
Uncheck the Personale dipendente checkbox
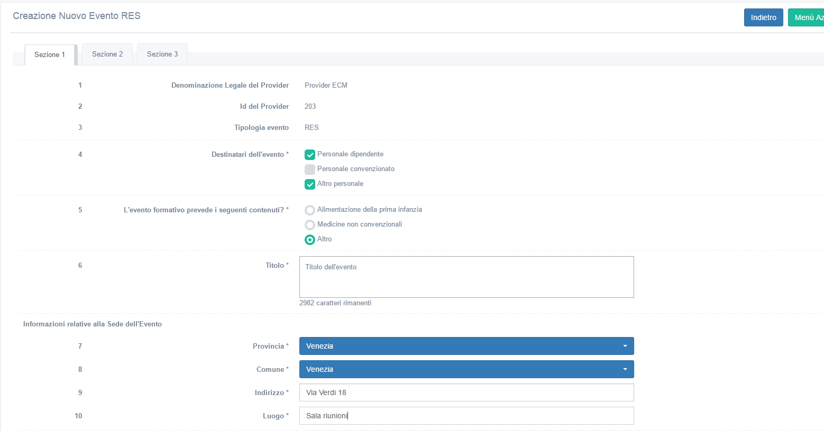(310, 155)
